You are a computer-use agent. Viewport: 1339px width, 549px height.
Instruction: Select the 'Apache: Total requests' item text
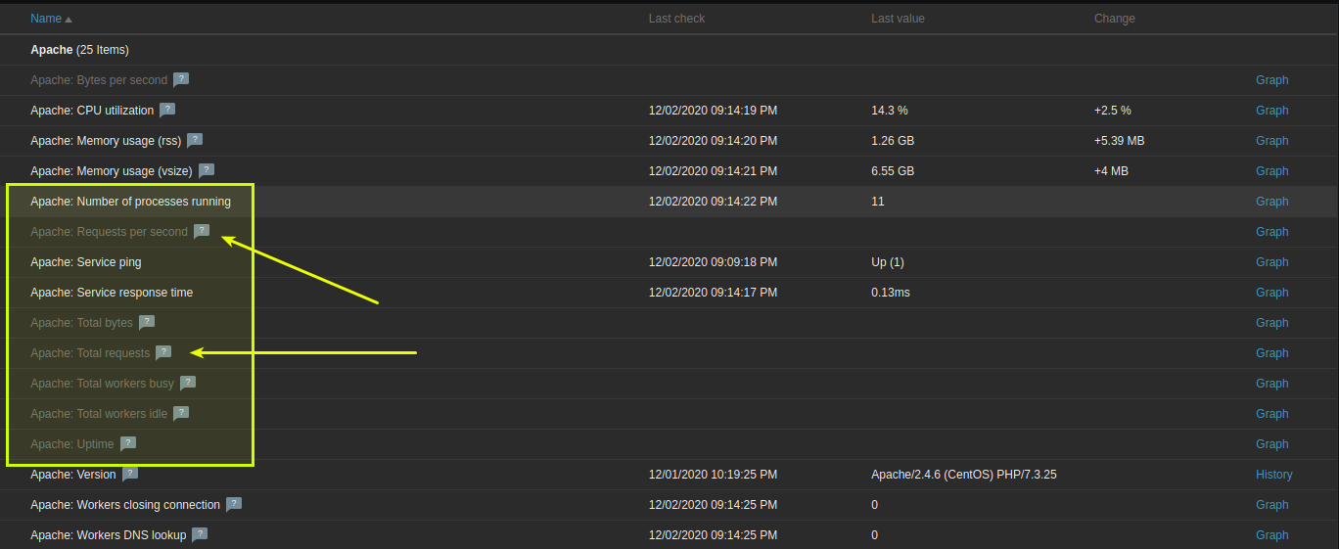90,353
